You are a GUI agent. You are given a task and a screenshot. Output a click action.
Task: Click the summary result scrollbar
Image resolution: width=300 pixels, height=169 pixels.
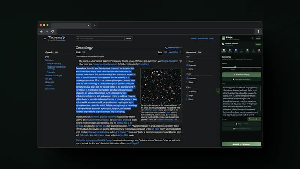click(x=261, y=98)
